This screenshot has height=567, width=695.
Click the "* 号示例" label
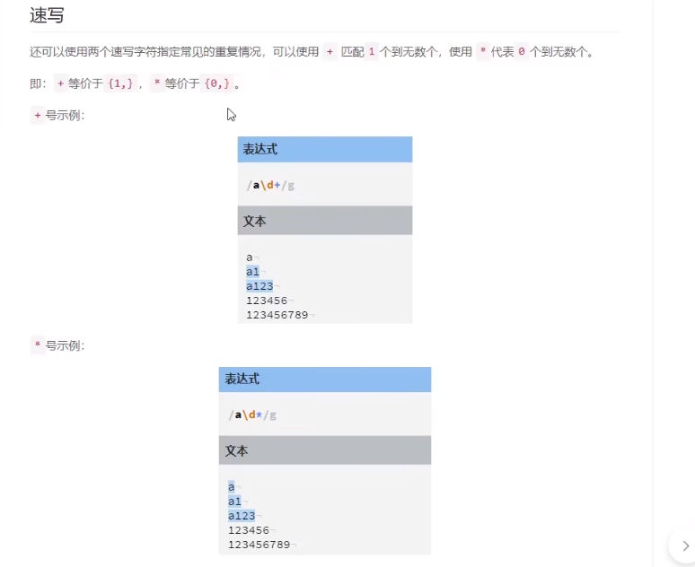pos(59,345)
